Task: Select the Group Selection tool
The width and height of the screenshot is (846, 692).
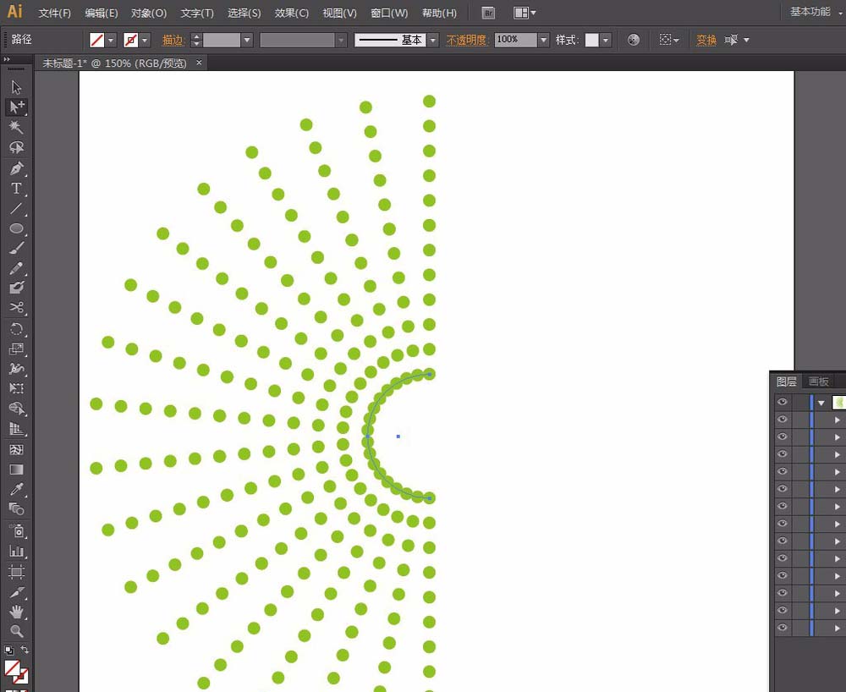Action: 16,107
